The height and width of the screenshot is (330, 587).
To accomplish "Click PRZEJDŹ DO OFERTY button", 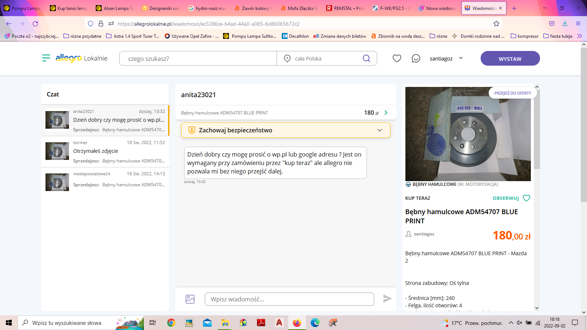I will point(513,93).
